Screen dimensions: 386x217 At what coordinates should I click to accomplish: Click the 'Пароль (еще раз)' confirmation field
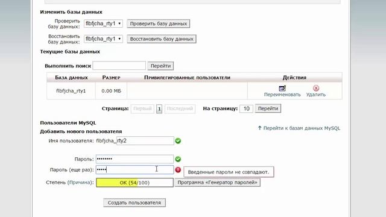pos(134,170)
